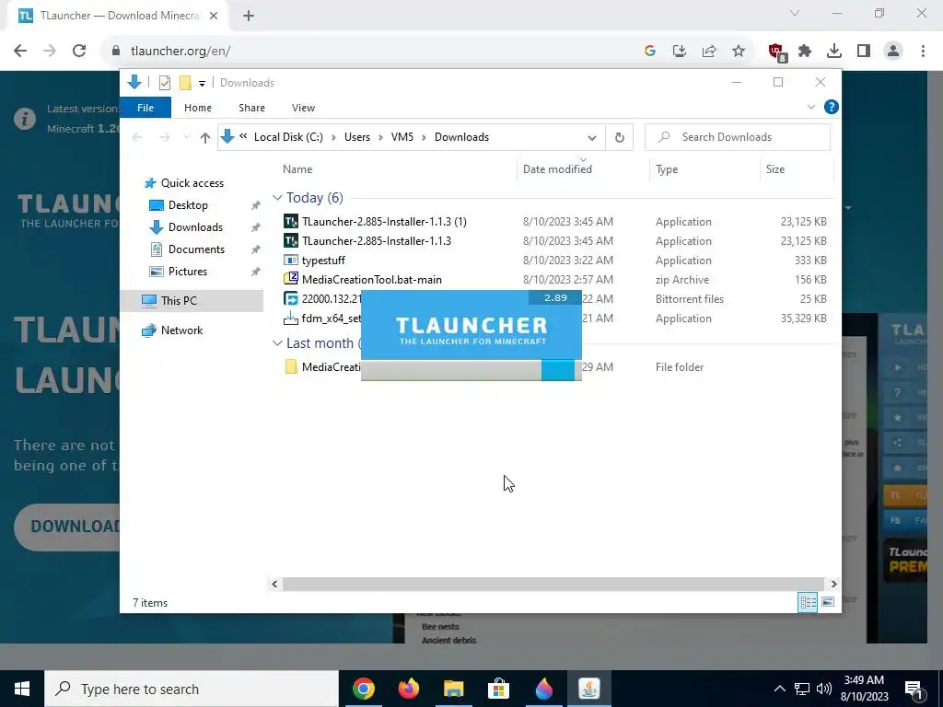
Task: Open the uBlock Origin shield extension
Action: point(776,52)
